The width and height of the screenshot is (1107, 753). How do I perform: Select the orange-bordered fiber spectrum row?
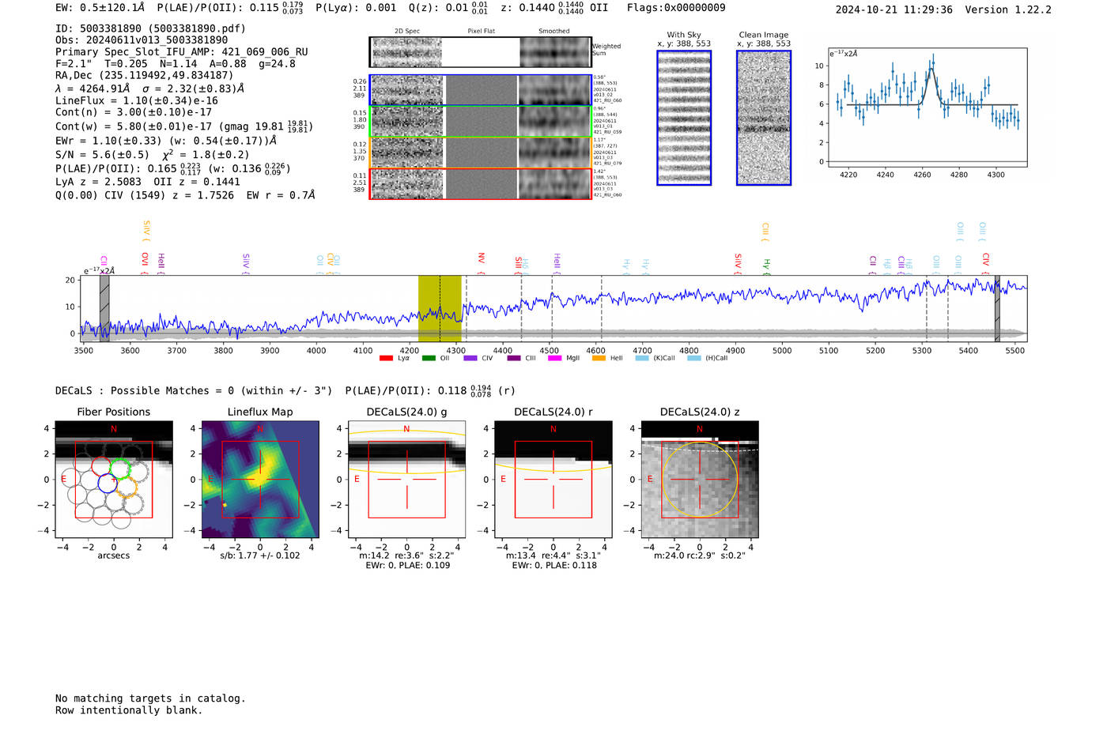[x=480, y=152]
